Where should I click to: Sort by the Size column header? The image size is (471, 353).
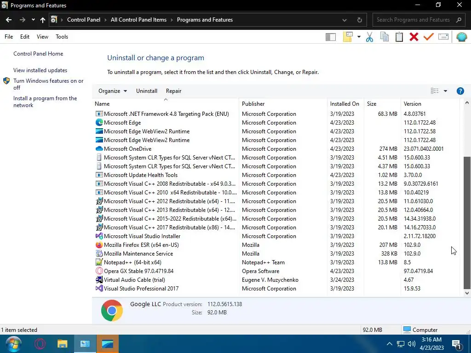coord(382,104)
